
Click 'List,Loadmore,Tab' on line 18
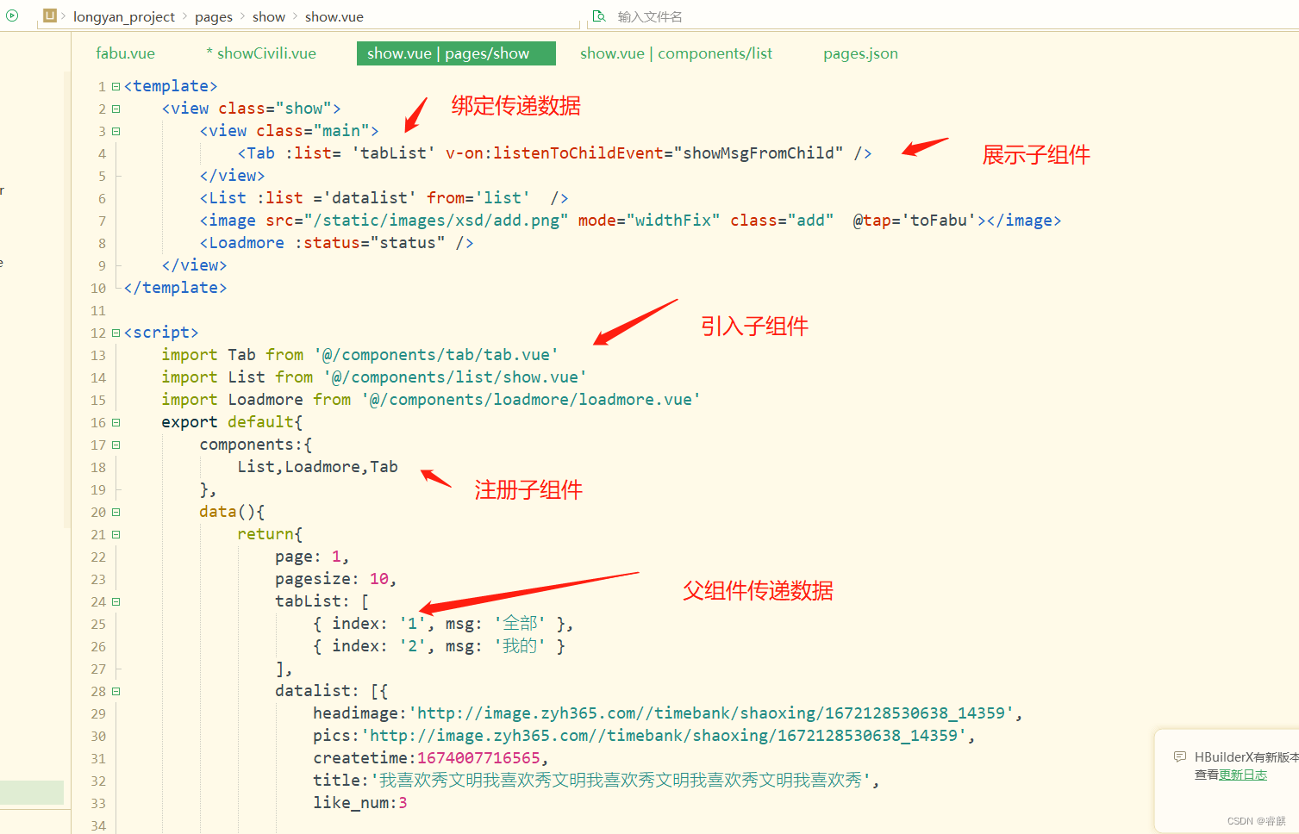pyautogui.click(x=317, y=467)
